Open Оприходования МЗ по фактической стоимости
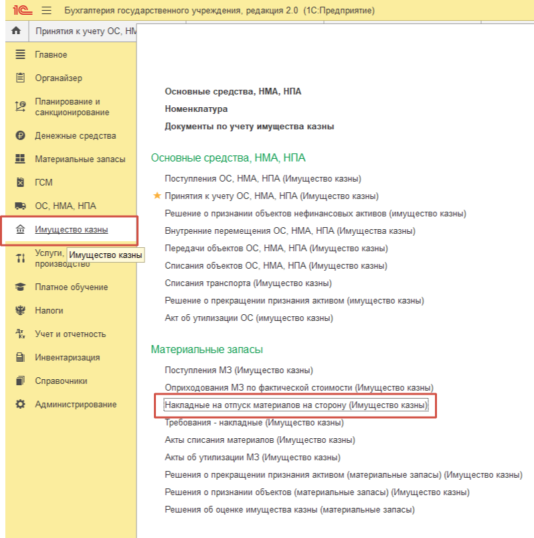Viewport: 534px width, 538px height. click(299, 388)
